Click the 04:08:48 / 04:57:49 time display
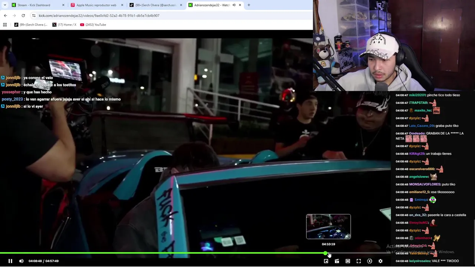 click(43, 261)
